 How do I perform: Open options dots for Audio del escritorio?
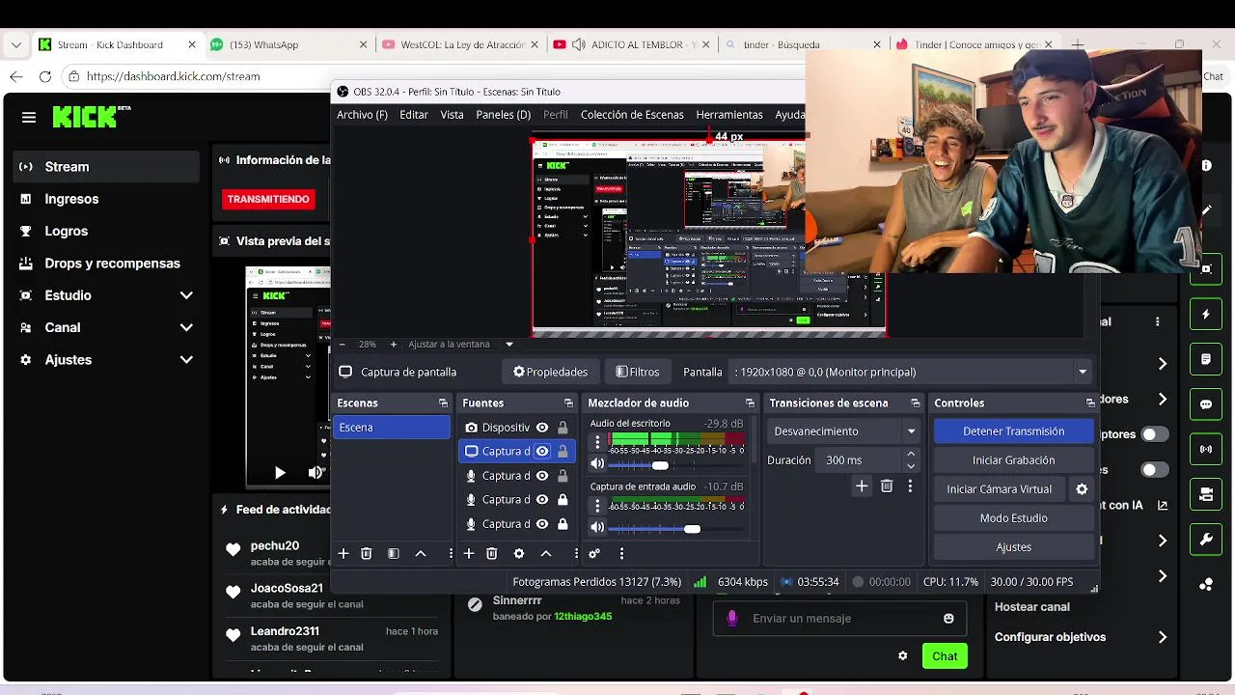(597, 443)
